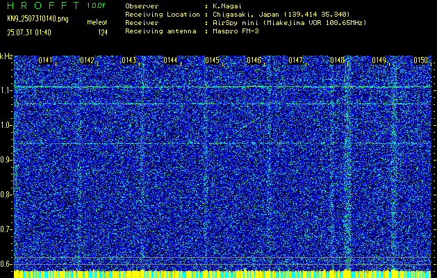Click the HROFFT title text
The height and width of the screenshot is (278, 437).
[43, 6]
